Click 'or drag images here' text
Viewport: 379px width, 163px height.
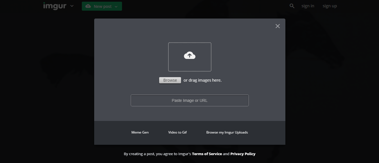(202, 80)
